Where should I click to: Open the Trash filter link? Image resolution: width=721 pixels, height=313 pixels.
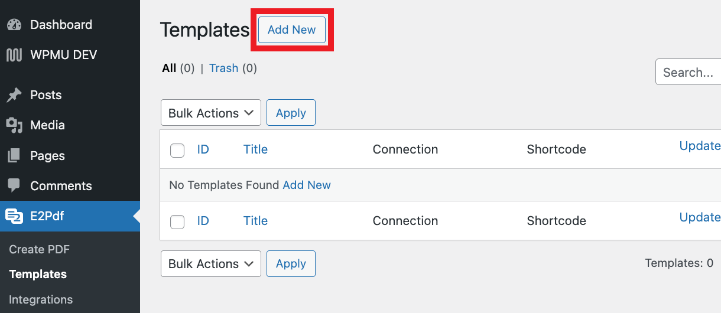[x=223, y=68]
